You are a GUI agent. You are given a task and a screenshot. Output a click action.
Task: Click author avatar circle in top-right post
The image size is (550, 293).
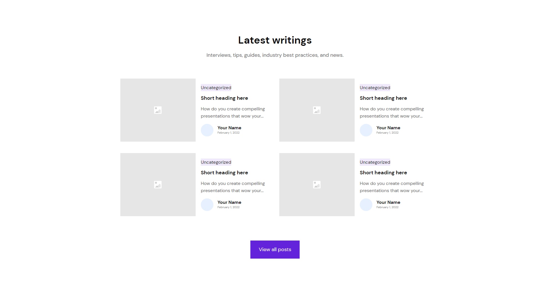(x=366, y=130)
